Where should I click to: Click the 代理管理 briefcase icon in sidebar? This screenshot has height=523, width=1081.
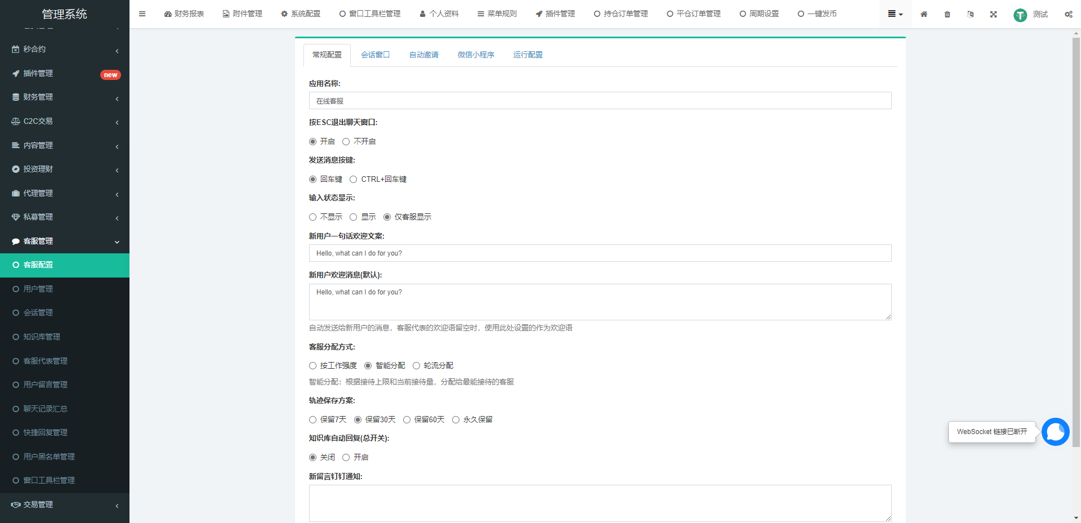pos(16,194)
